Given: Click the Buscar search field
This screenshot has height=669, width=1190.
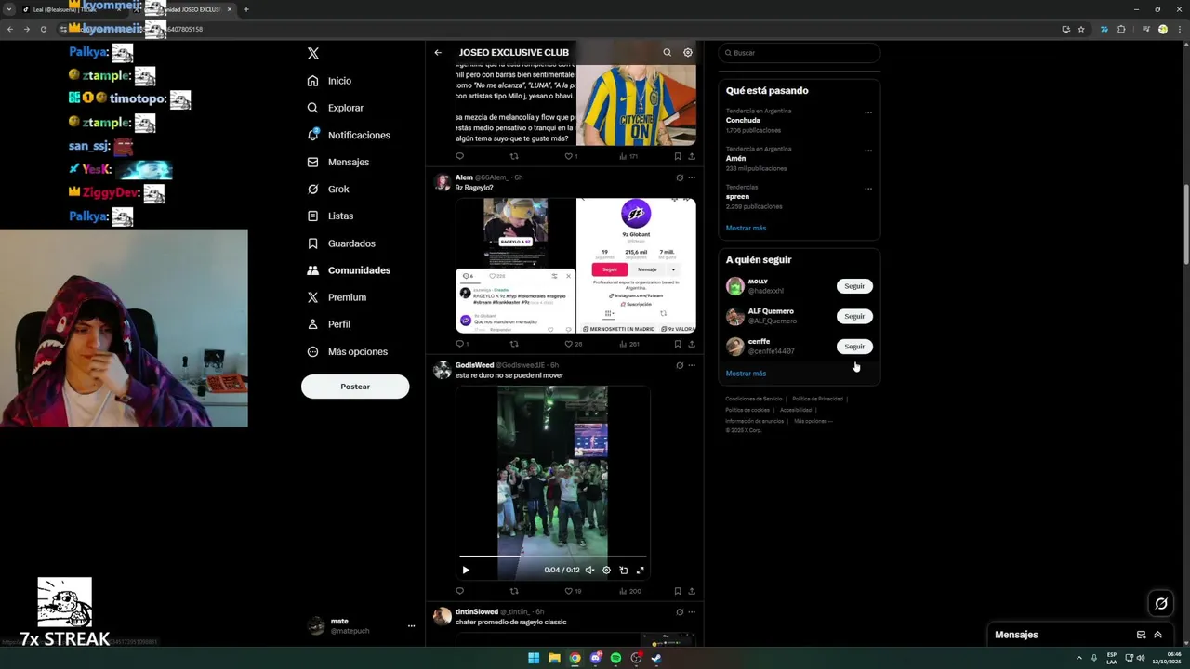Looking at the screenshot, I should tap(800, 53).
